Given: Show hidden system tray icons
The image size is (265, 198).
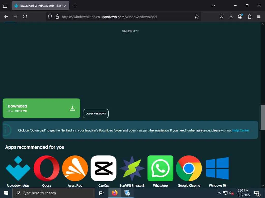Looking at the screenshot, I should pyautogui.click(x=219, y=193).
